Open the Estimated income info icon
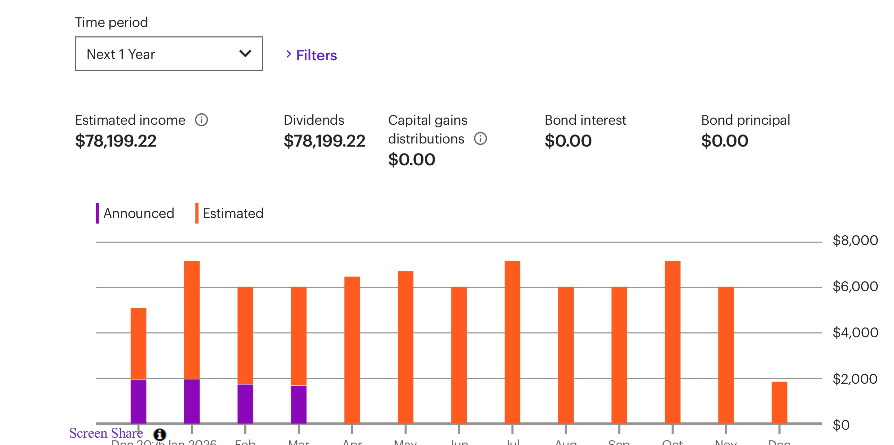This screenshot has width=894, height=445. coord(201,120)
